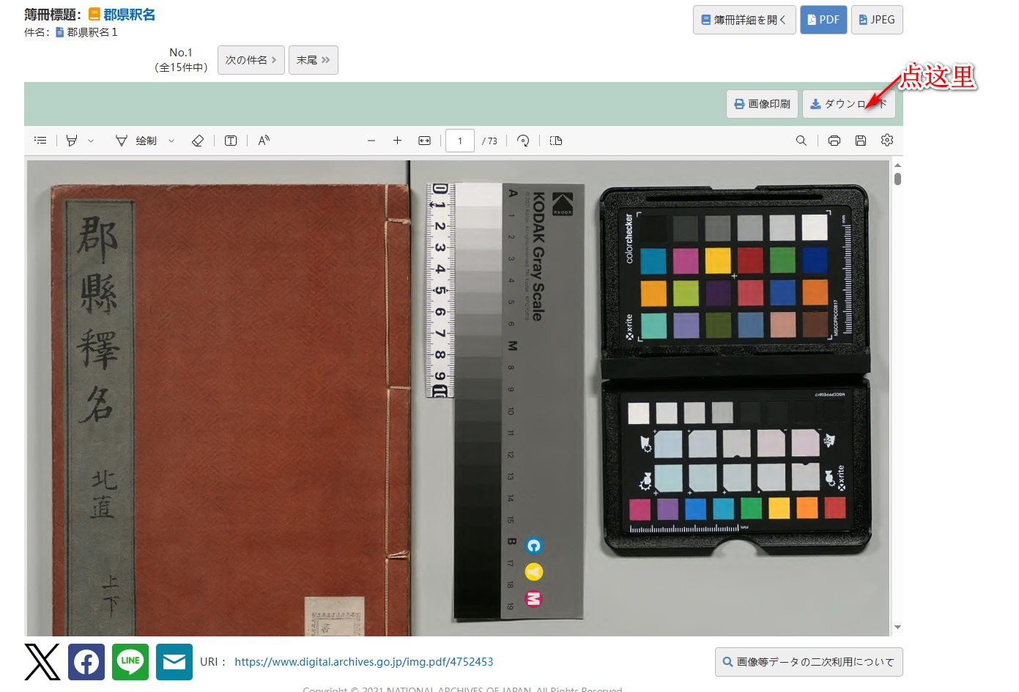Toggle fit-to-width page mode
The width and height of the screenshot is (1019, 692).
424,141
